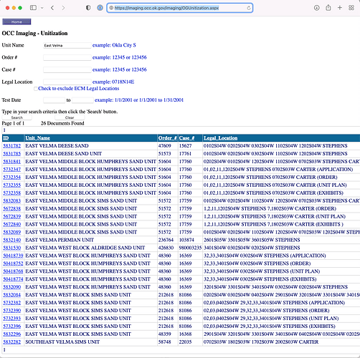Click the Share icon in toolbar
360x358 pixels.
[328, 8]
